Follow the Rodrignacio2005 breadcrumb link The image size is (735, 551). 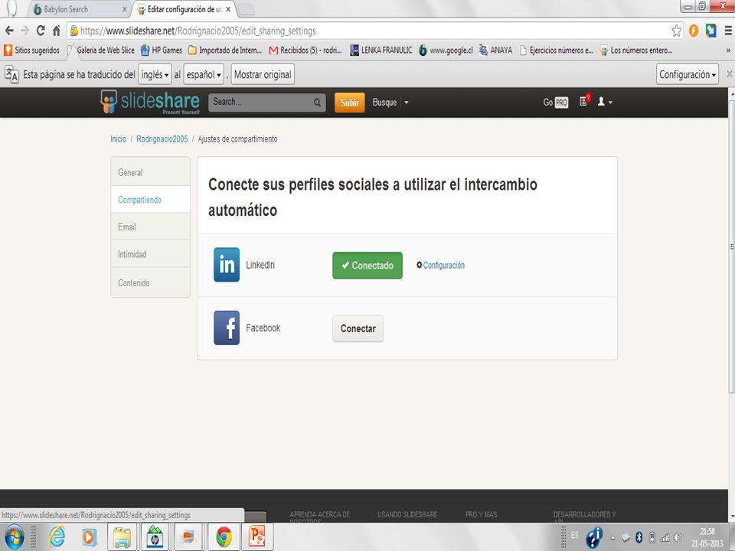point(162,139)
